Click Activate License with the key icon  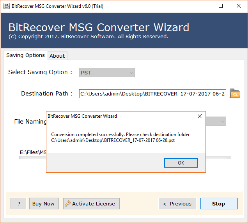(91, 204)
